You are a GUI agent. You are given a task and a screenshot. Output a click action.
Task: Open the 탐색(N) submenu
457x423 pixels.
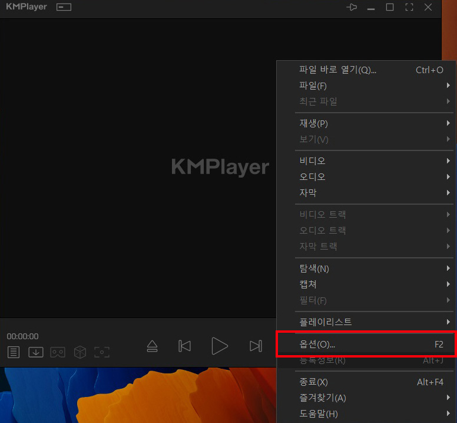[x=366, y=268]
